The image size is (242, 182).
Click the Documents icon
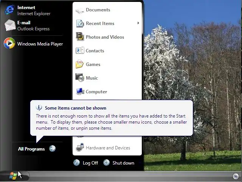(80, 11)
